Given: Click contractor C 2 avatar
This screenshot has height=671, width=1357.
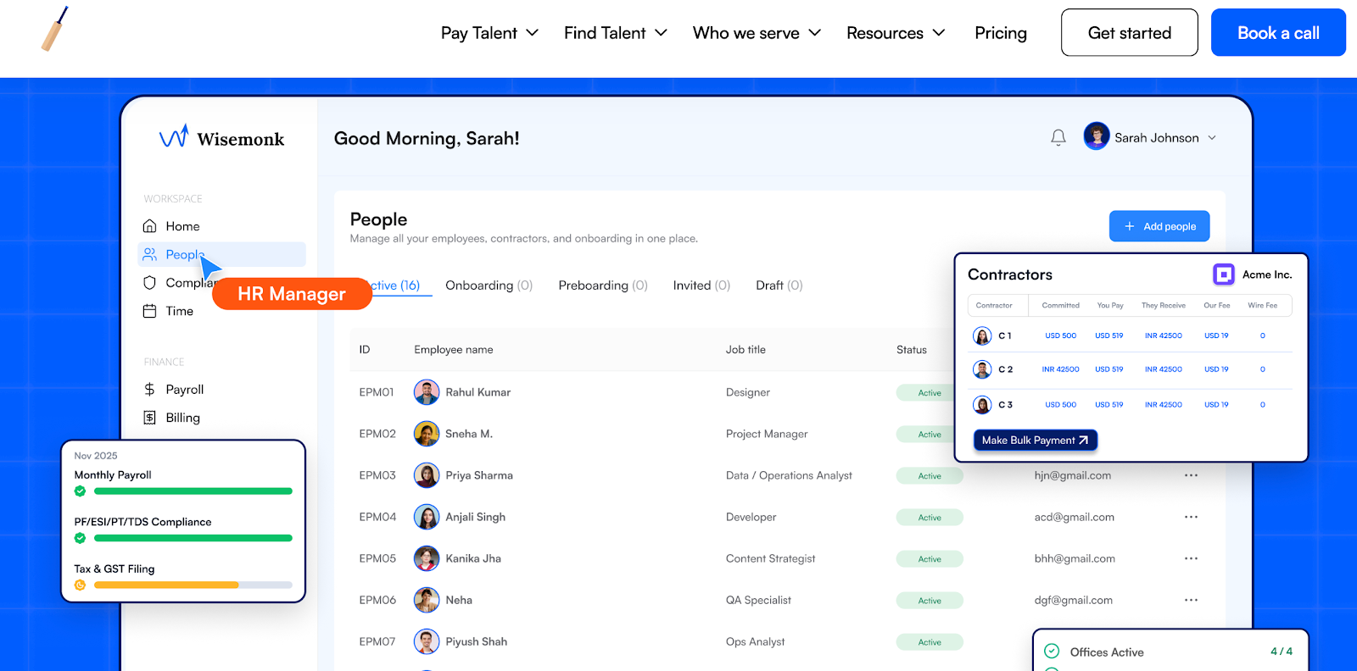Looking at the screenshot, I should pyautogui.click(x=982, y=369).
